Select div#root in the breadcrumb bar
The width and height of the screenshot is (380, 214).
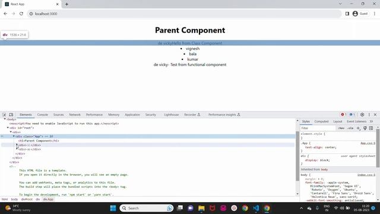point(27,200)
